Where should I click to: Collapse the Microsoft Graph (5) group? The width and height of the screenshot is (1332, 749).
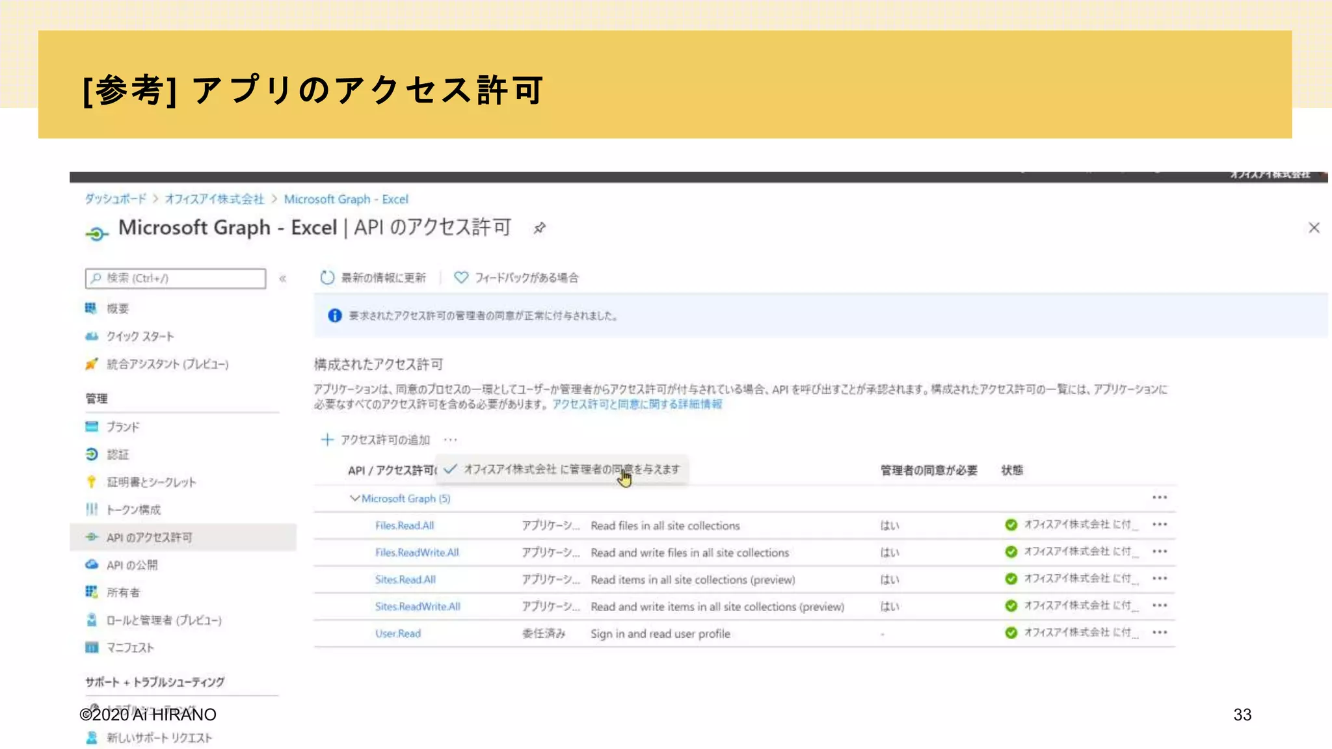pyautogui.click(x=354, y=498)
